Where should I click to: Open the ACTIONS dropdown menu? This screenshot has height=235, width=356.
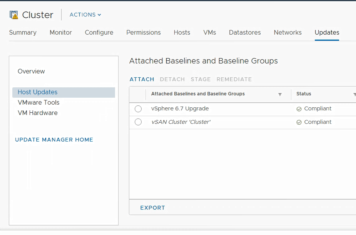(85, 15)
